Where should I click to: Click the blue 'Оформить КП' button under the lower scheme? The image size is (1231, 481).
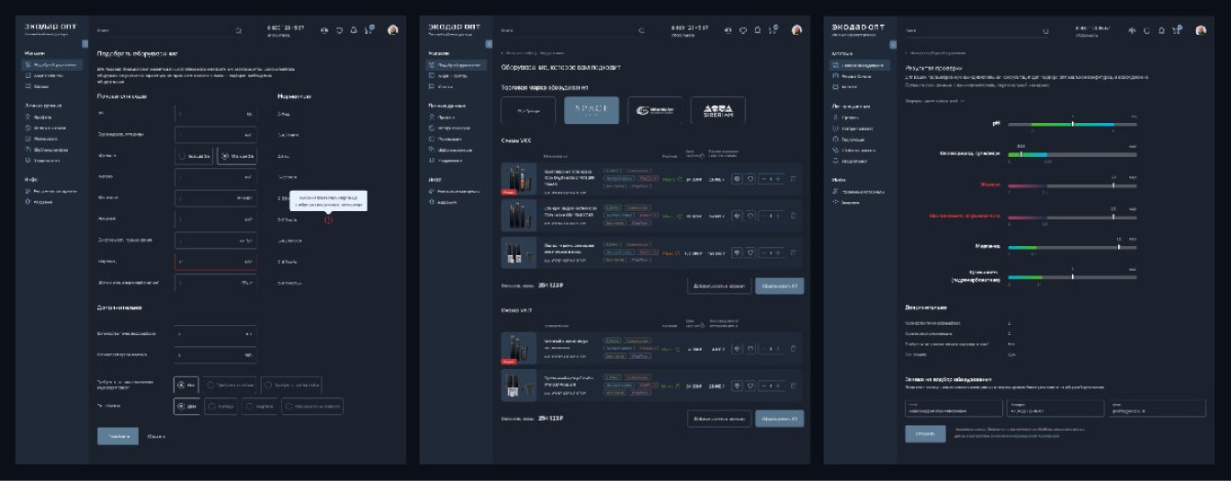pyautogui.click(x=780, y=419)
